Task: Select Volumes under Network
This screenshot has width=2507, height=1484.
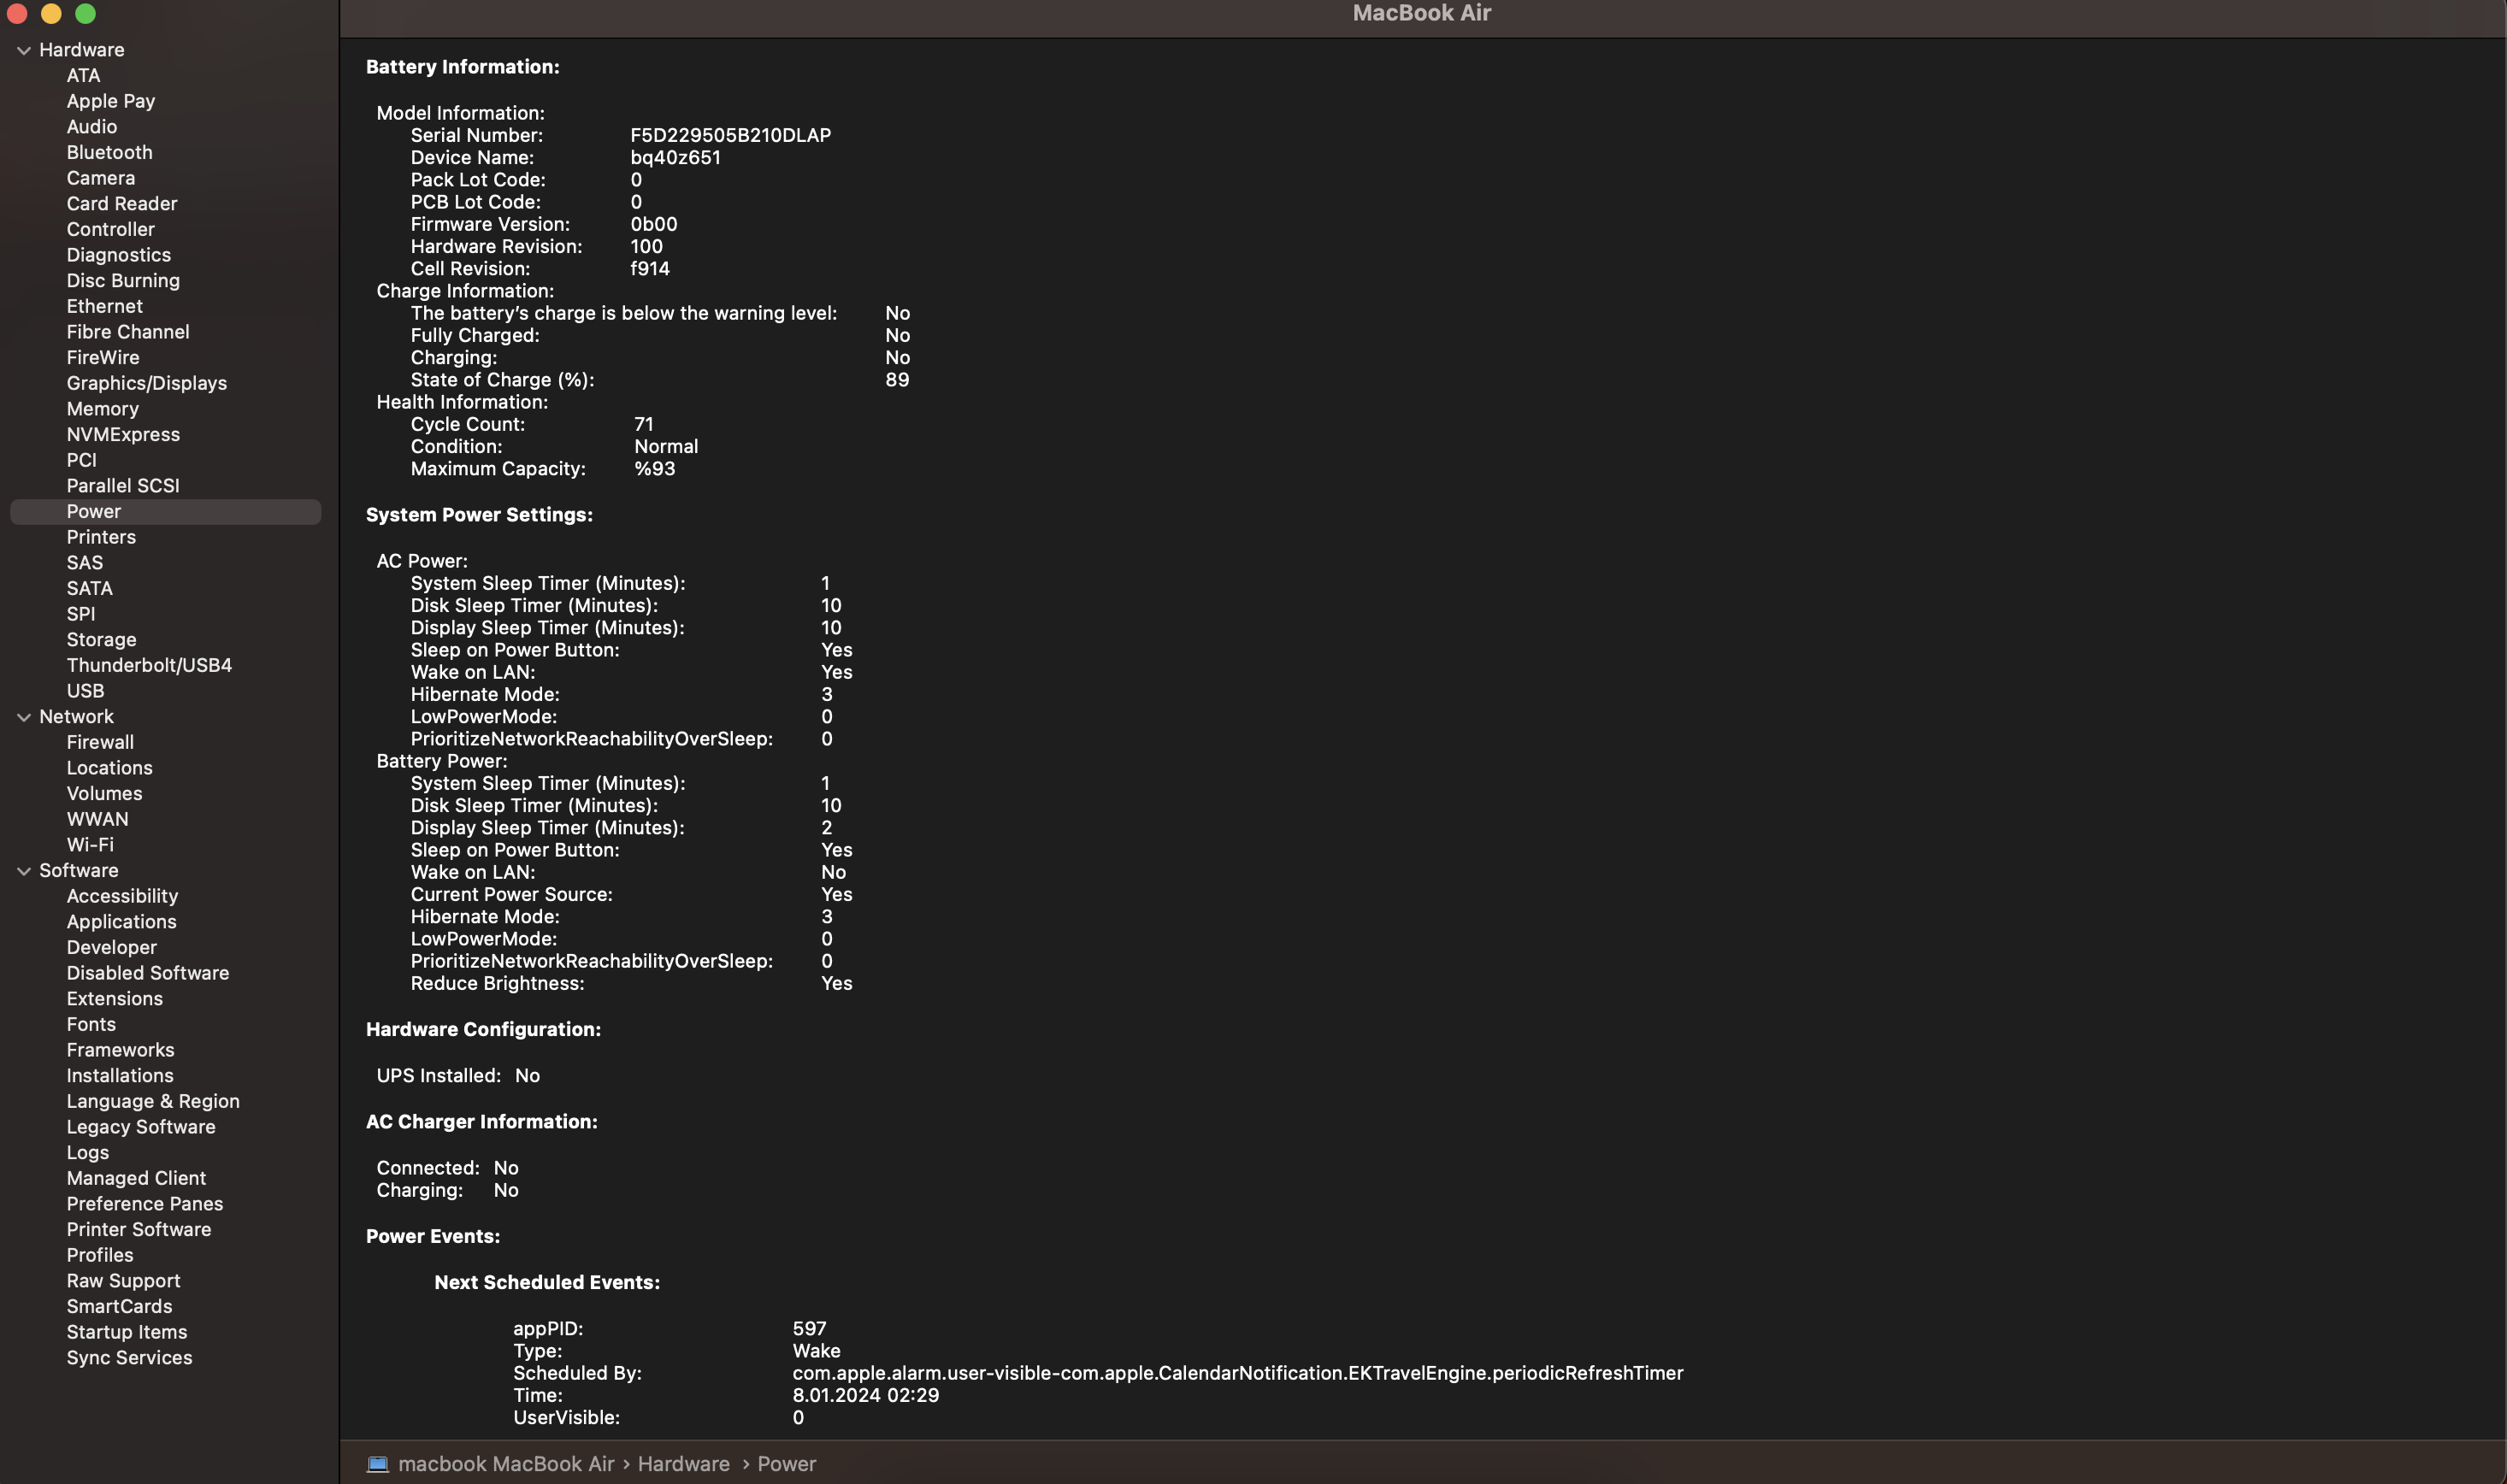Action: tap(105, 794)
